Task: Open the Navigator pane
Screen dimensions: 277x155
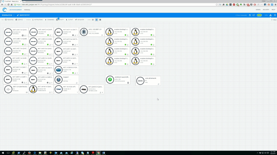Action: [x=80, y=20]
